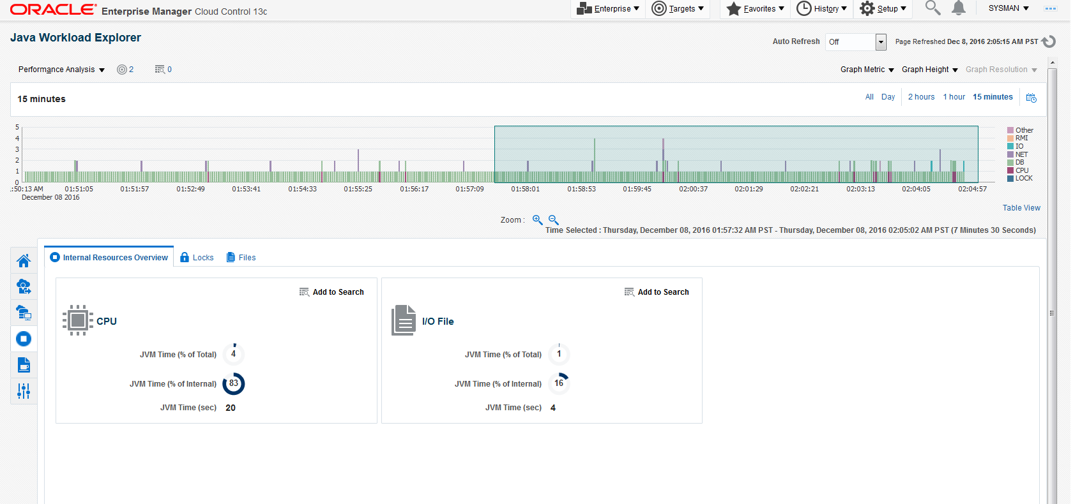The image size is (1073, 504).
Task: Select the 2 hours time range
Action: [921, 97]
